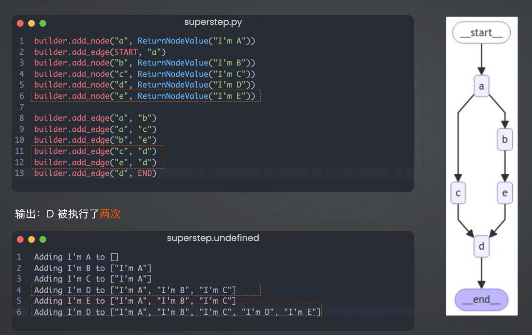Screen dimensions: 532x335
Task: Click the add_edge("d", END) code line
Action: [x=95, y=173]
